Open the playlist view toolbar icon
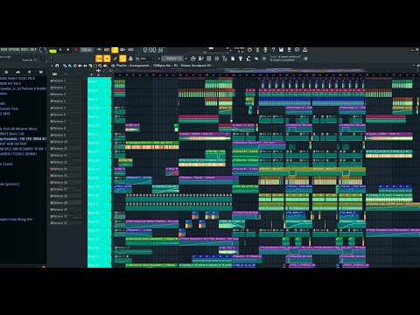The width and height of the screenshot is (420, 315). [x=193, y=59]
